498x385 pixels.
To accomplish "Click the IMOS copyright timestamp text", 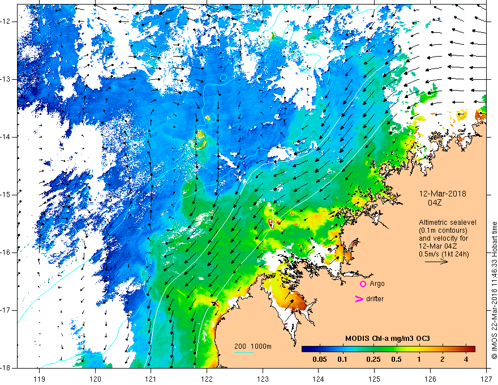I will pyautogui.click(x=494, y=290).
